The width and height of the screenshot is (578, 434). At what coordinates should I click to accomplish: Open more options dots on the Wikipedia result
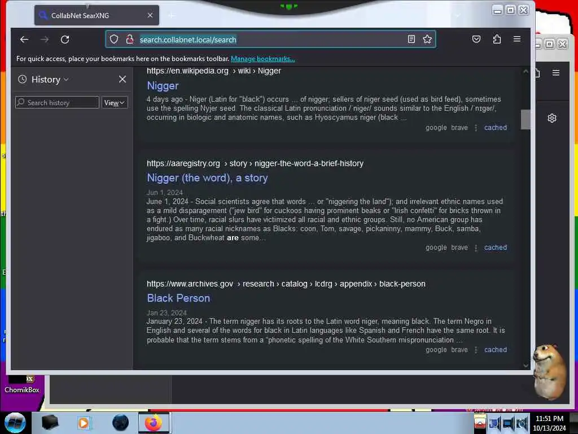coord(476,128)
